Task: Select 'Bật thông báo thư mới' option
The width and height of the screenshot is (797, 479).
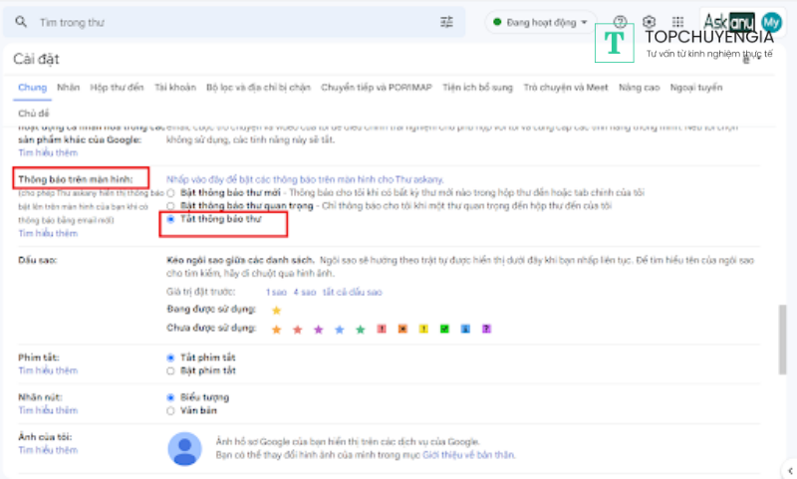Action: (x=170, y=191)
